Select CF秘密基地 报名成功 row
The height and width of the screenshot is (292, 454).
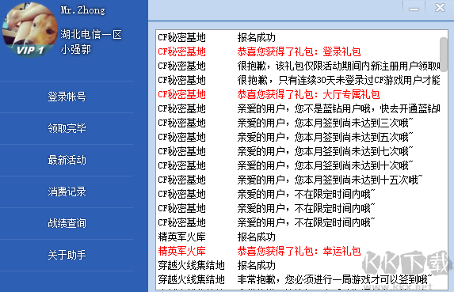tap(298, 37)
